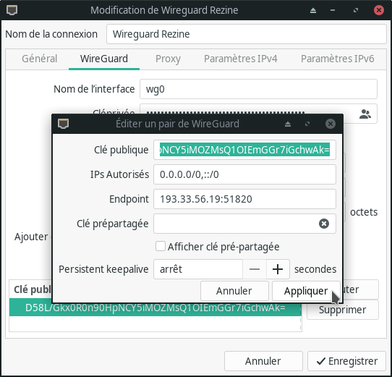Screen dimensions: 392x377
Task: Minimize the Modification de Wireguard Rezine window
Action: [333, 10]
